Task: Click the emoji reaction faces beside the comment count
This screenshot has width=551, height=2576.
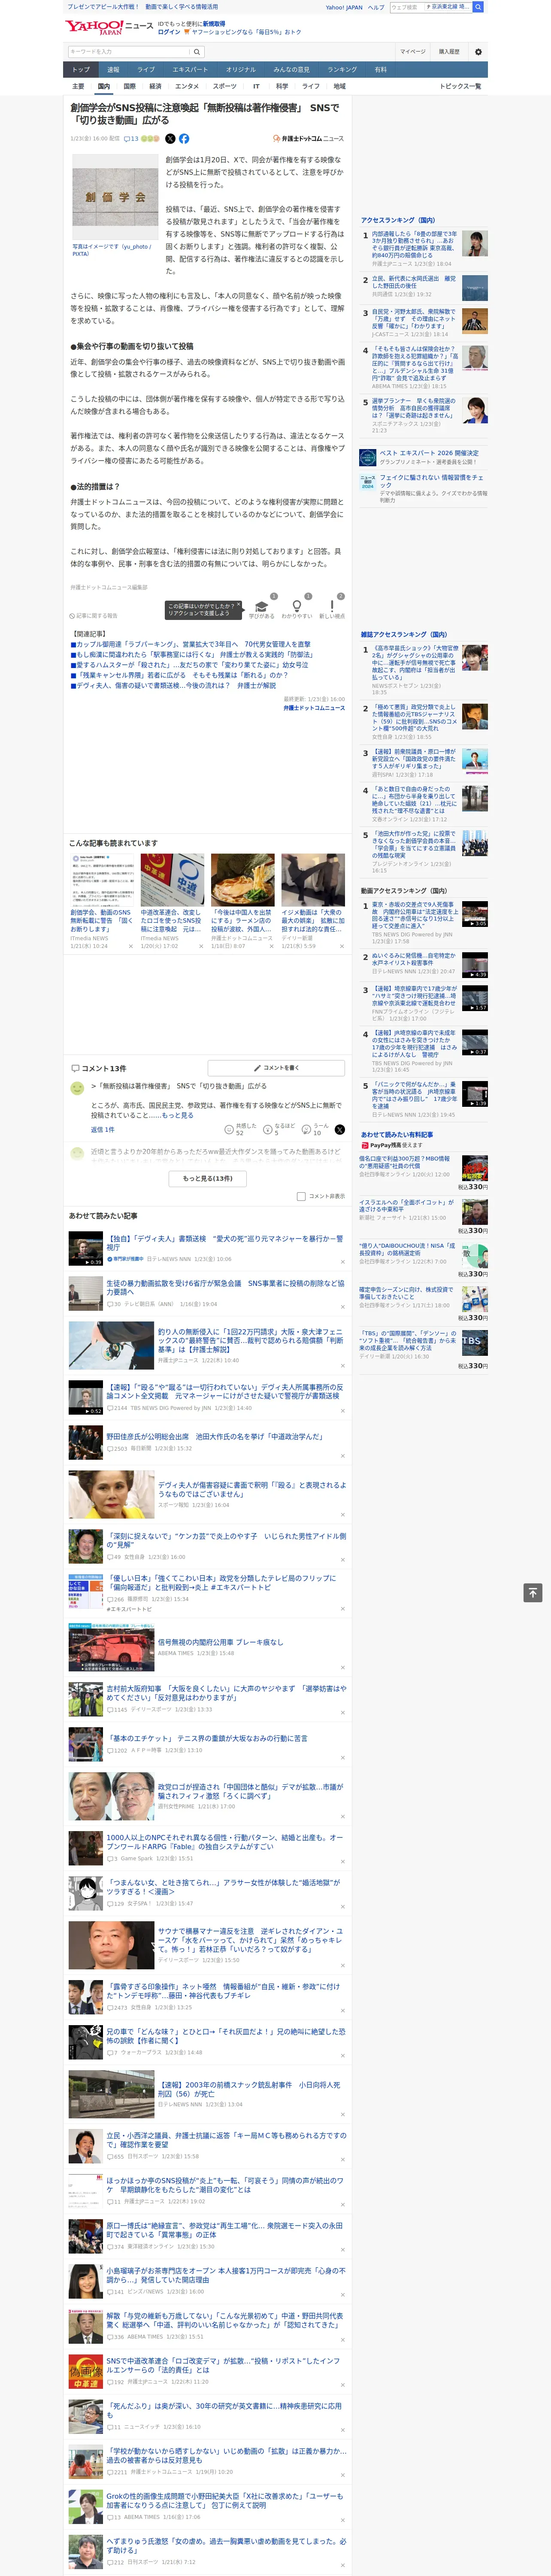Action: coord(151,139)
